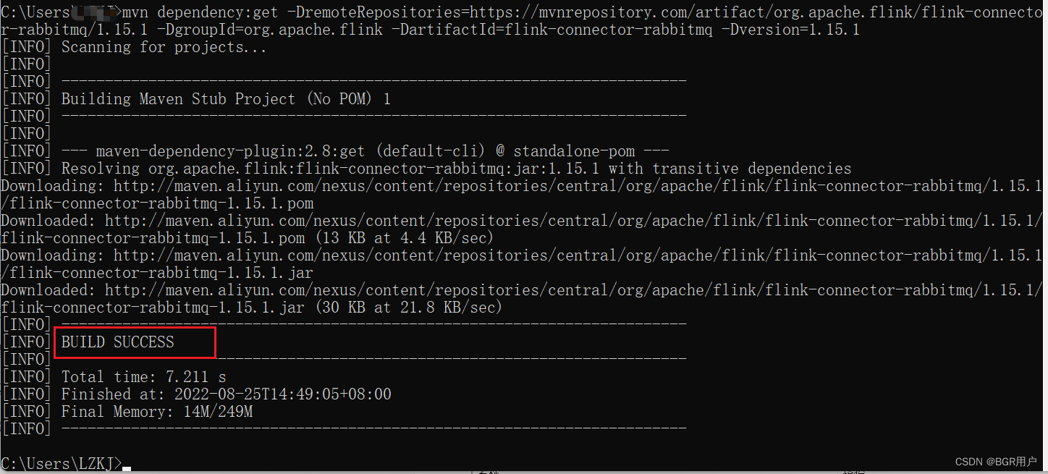The image size is (1048, 474).
Task: Click the standalone-pom text
Action: coord(574,151)
